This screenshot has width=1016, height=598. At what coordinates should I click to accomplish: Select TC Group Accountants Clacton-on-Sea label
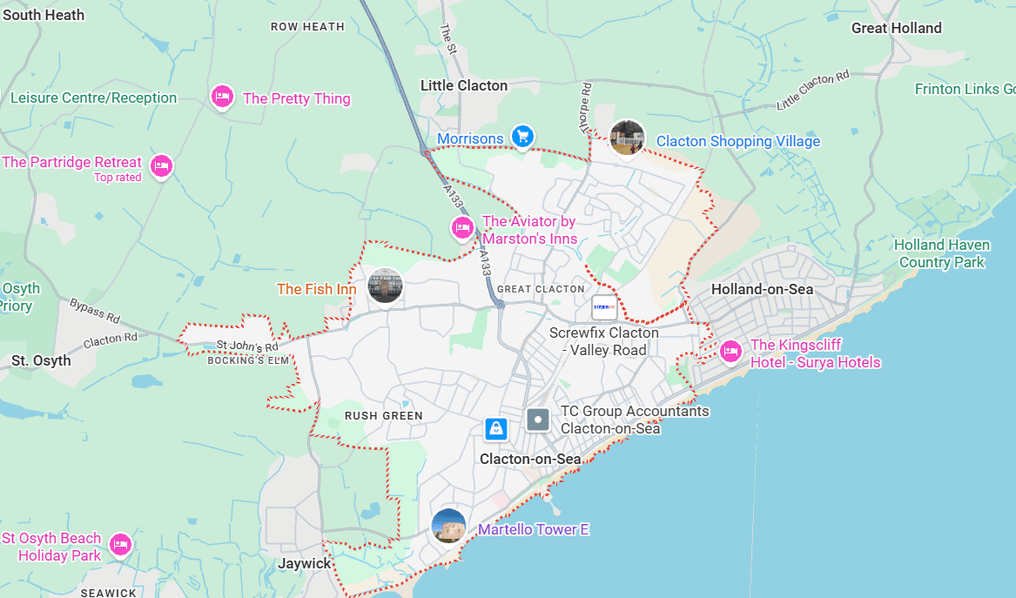point(635,420)
